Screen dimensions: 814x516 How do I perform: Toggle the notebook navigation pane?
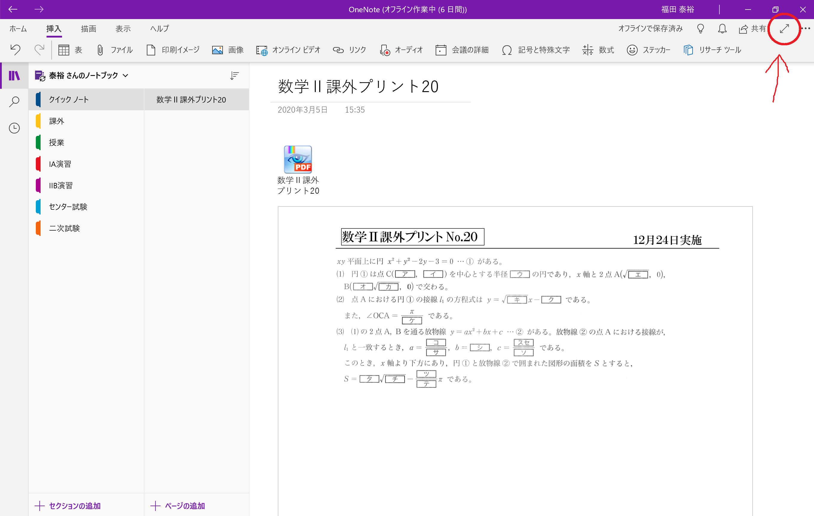[14, 76]
